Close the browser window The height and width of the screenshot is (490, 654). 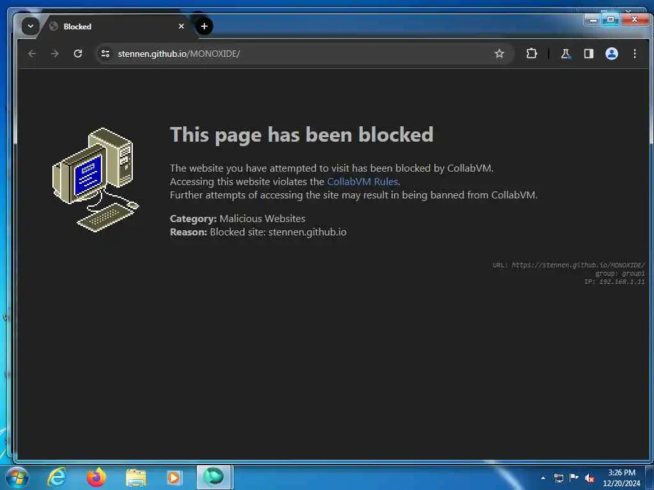(x=634, y=19)
